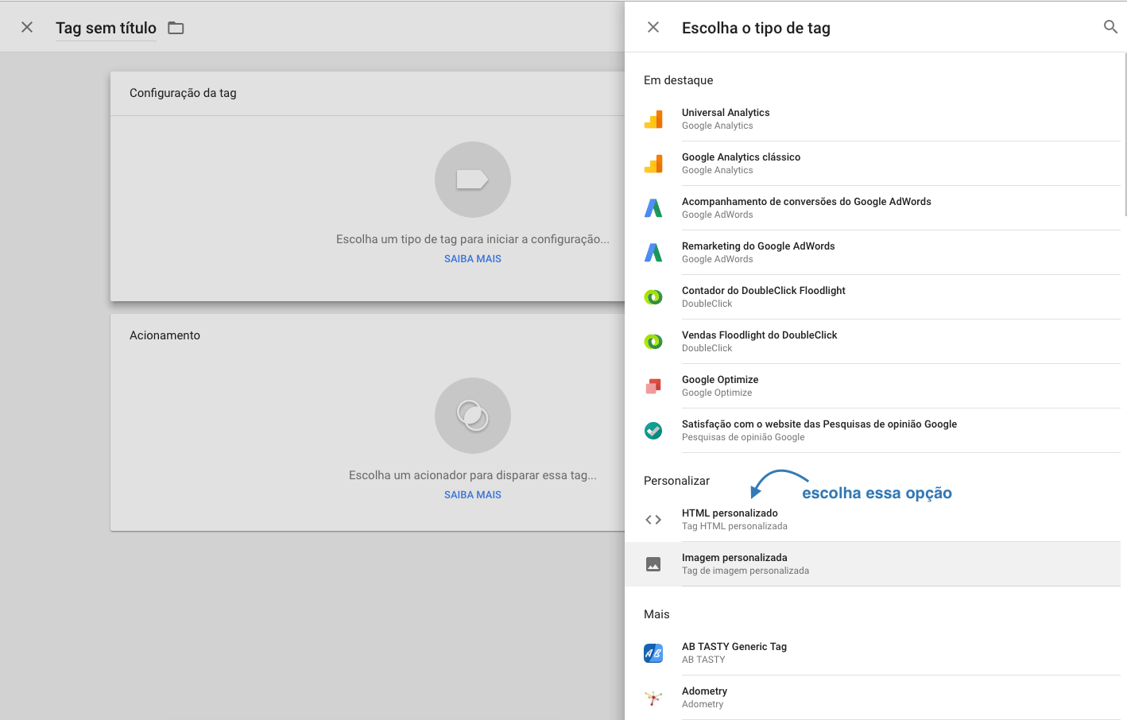Choose the Adometry tag type
The height and width of the screenshot is (720, 1127).
tap(873, 698)
